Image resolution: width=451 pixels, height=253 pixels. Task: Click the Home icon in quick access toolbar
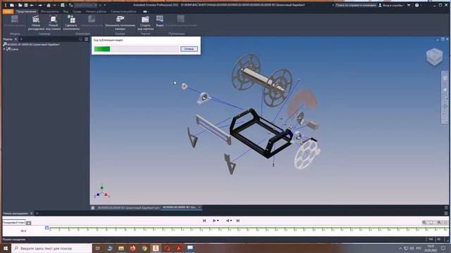click(49, 5)
